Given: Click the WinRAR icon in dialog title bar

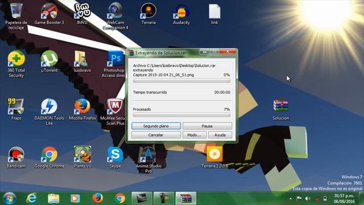Looking at the screenshot, I should 131,53.
